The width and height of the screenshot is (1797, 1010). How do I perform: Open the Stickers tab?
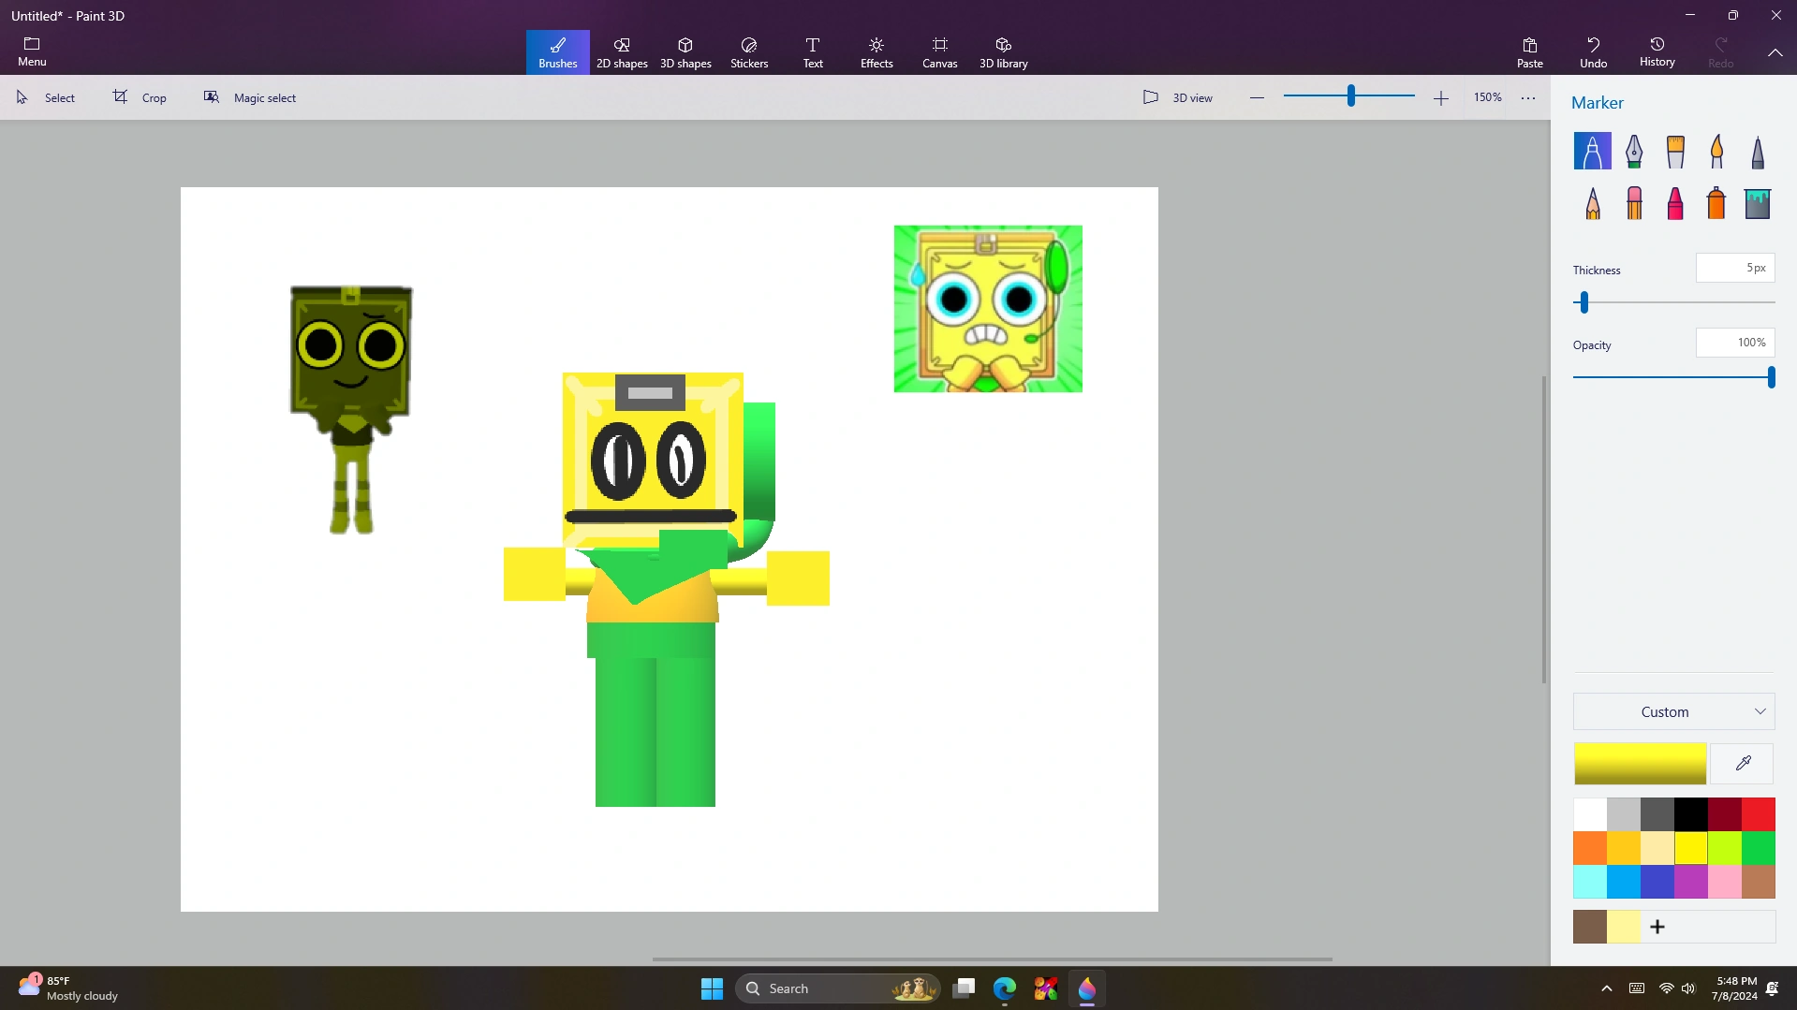[749, 52]
